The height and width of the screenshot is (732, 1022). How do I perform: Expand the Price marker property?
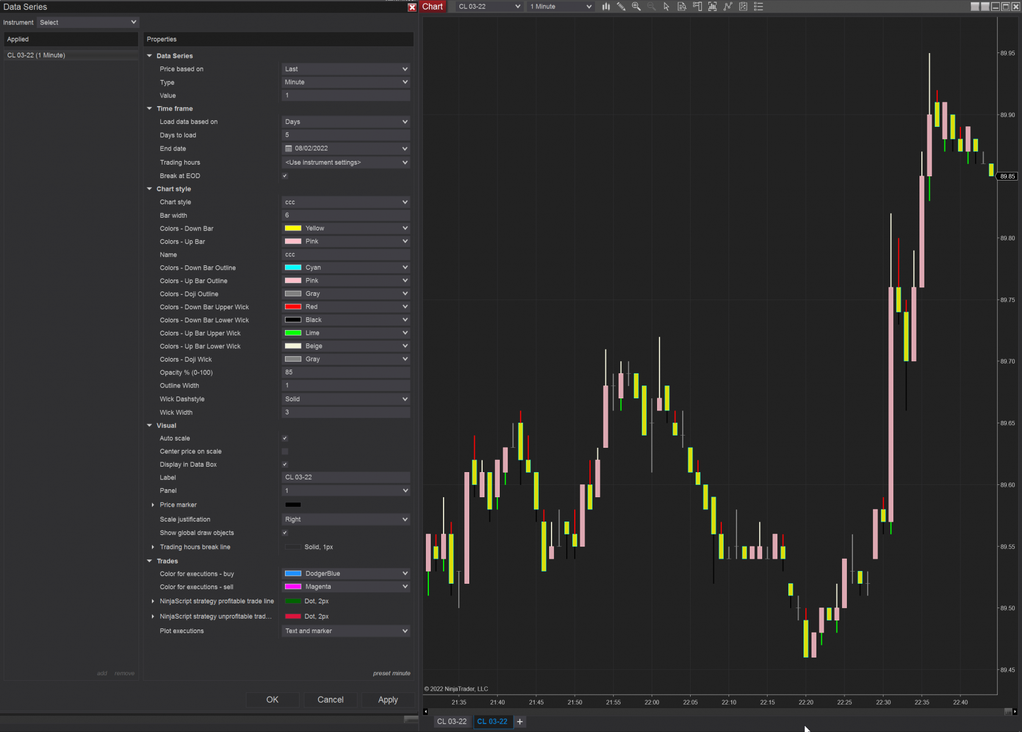pyautogui.click(x=153, y=504)
